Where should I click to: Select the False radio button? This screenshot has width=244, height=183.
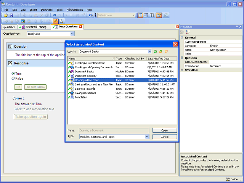tap(13, 78)
